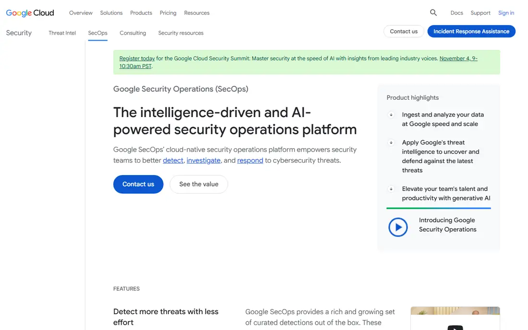Click the Google Security Operations (SecOps) subtitle
This screenshot has height=330, width=528.
tap(180, 89)
